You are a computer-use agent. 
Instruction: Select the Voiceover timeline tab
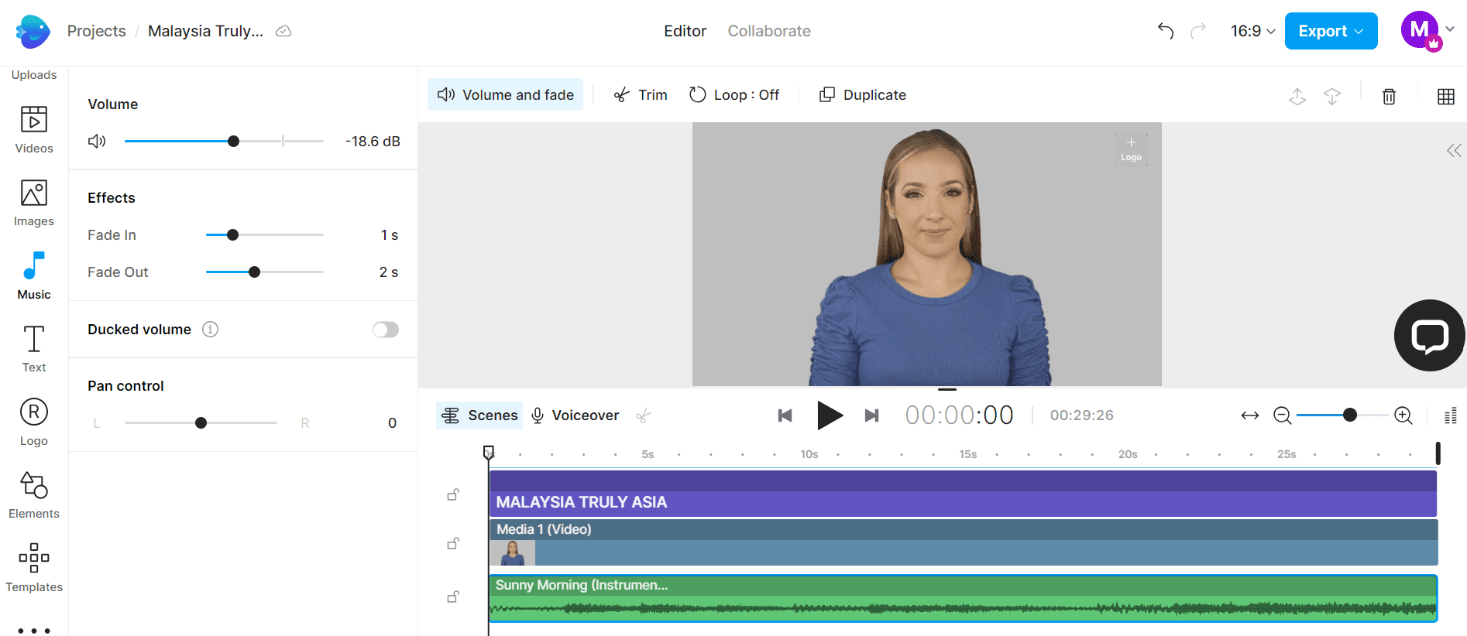coord(575,415)
